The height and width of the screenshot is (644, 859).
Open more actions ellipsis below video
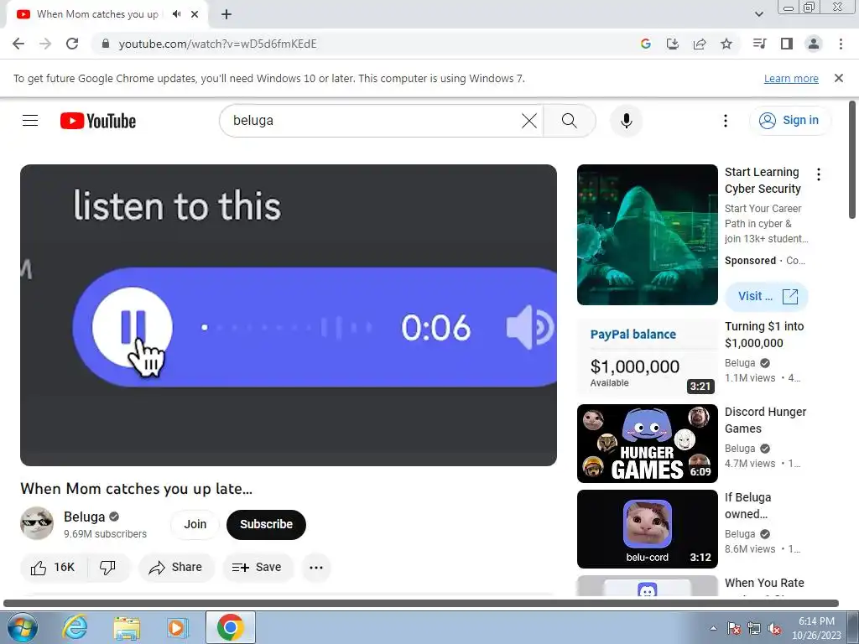tap(316, 568)
